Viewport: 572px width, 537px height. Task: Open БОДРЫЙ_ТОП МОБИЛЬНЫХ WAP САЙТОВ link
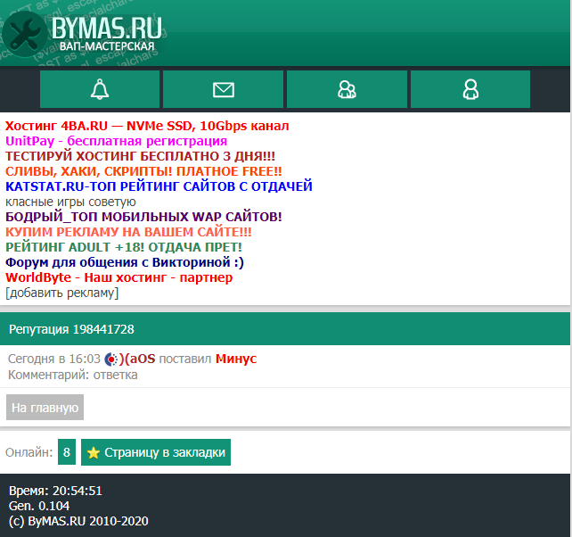[x=143, y=217]
